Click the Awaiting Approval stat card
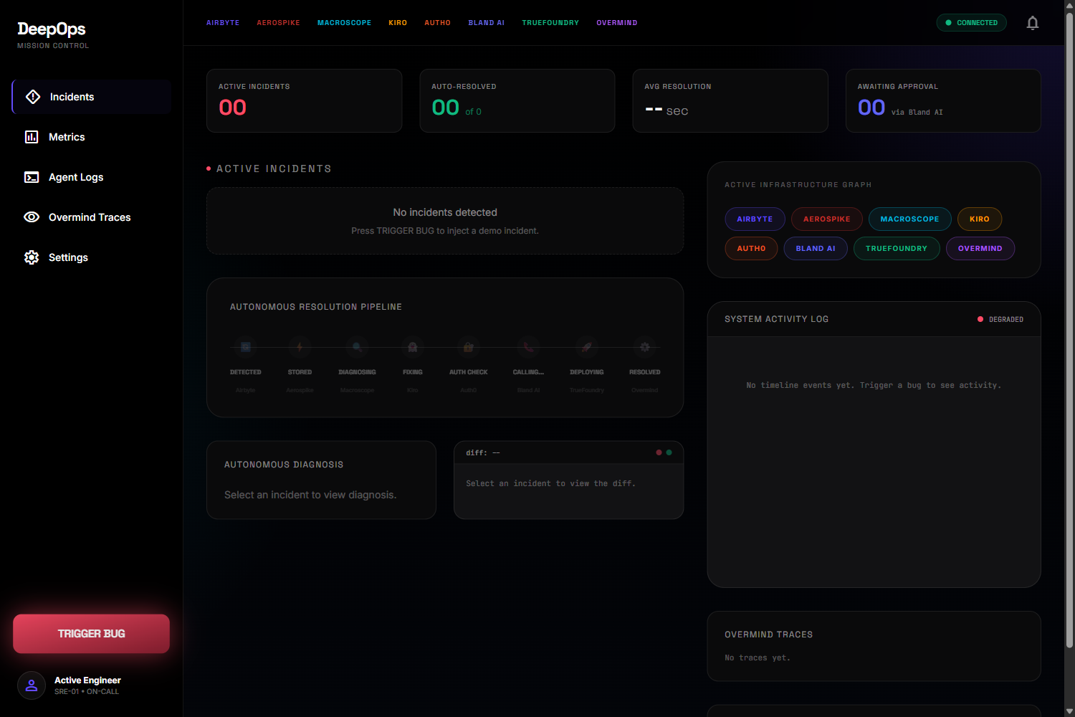The height and width of the screenshot is (717, 1075). (943, 100)
